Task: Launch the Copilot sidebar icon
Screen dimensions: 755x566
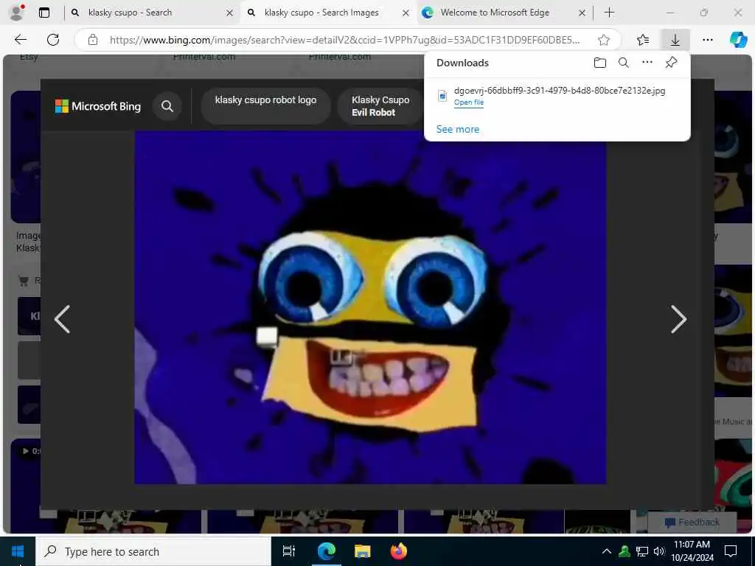Action: point(738,40)
